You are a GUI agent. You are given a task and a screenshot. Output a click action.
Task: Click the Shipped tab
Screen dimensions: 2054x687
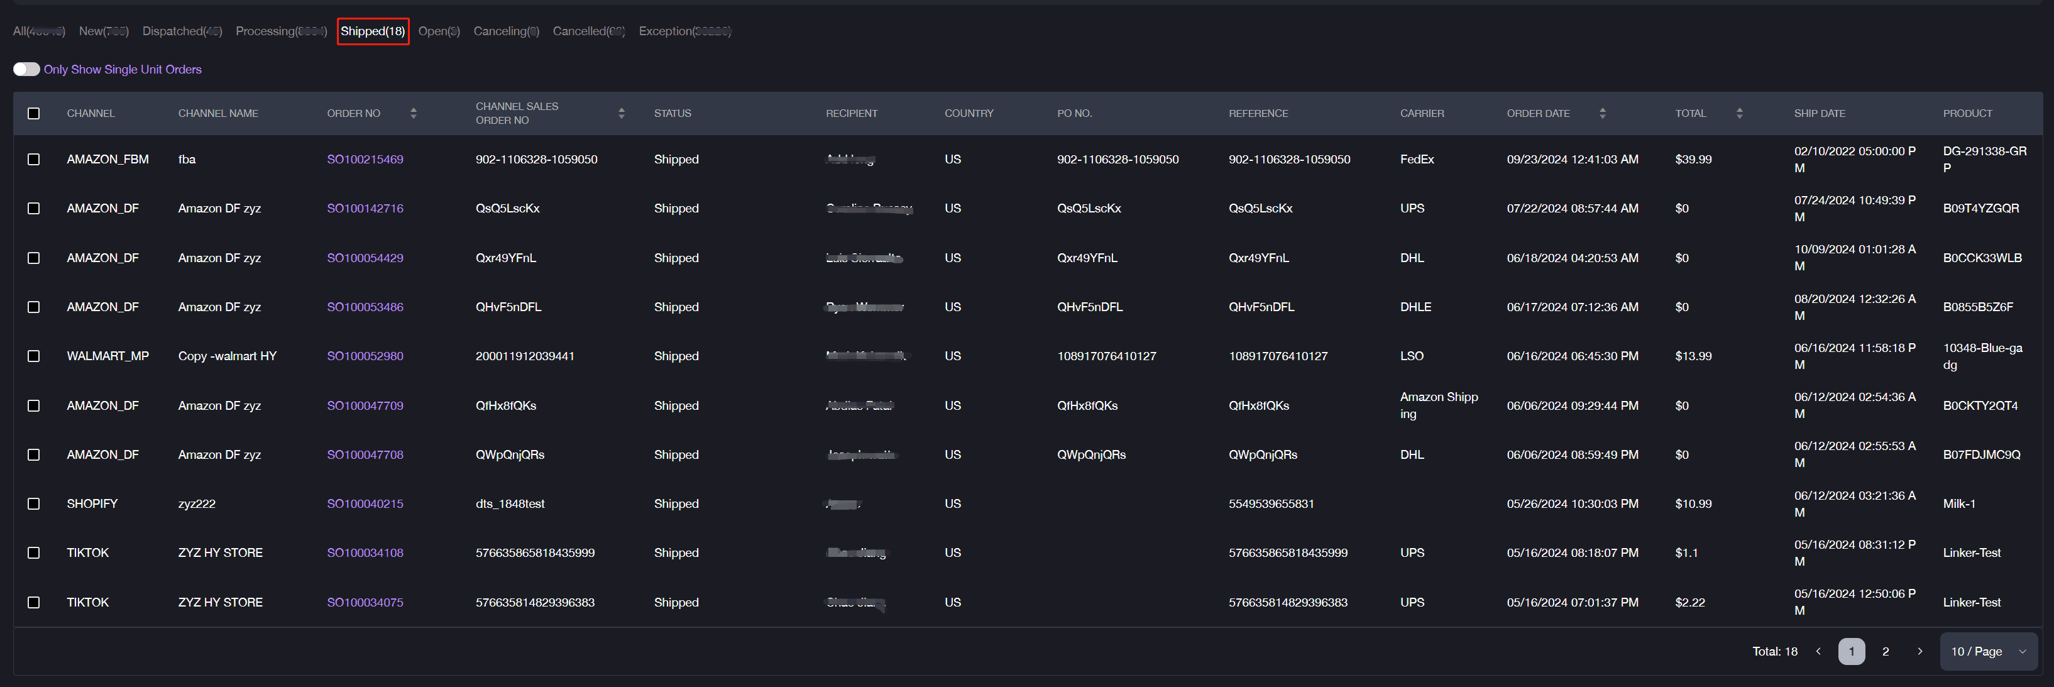(x=373, y=31)
